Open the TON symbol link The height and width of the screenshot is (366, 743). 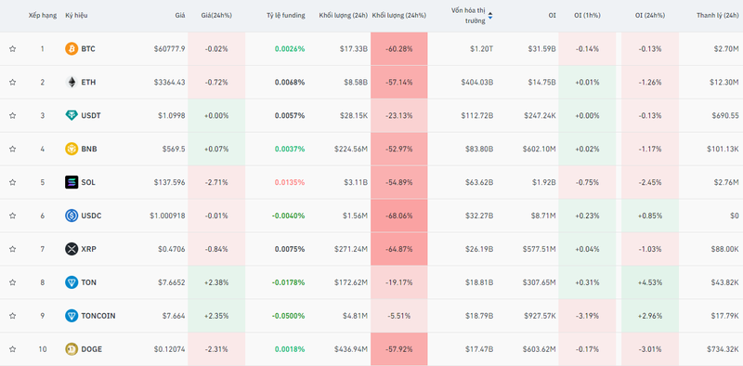(x=88, y=282)
